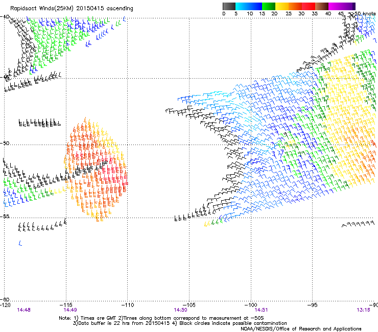Click the legend label '25'
This screenshot has height=332, width=378.
[x=289, y=13]
